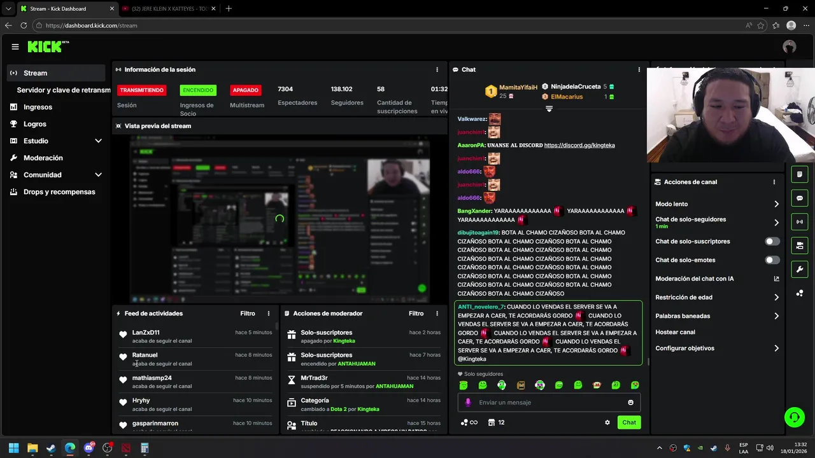Insert the first green emote in quick row
815x458 pixels.
[x=464, y=385]
